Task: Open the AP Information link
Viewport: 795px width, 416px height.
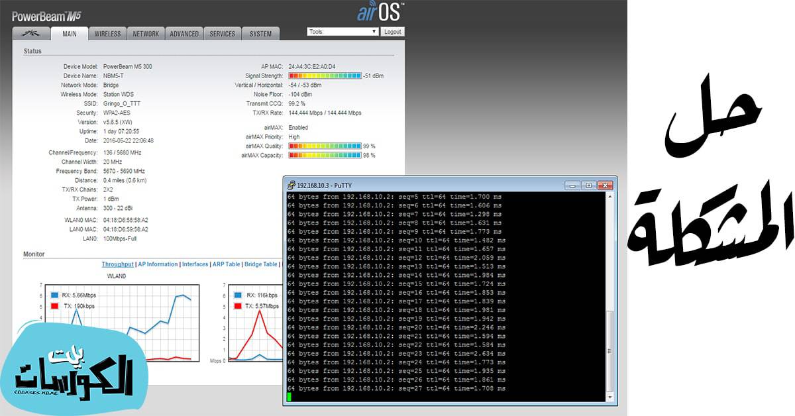Action: coord(158,264)
